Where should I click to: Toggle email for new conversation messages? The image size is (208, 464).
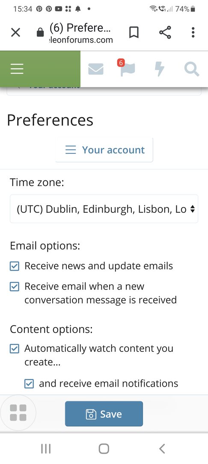click(15, 287)
